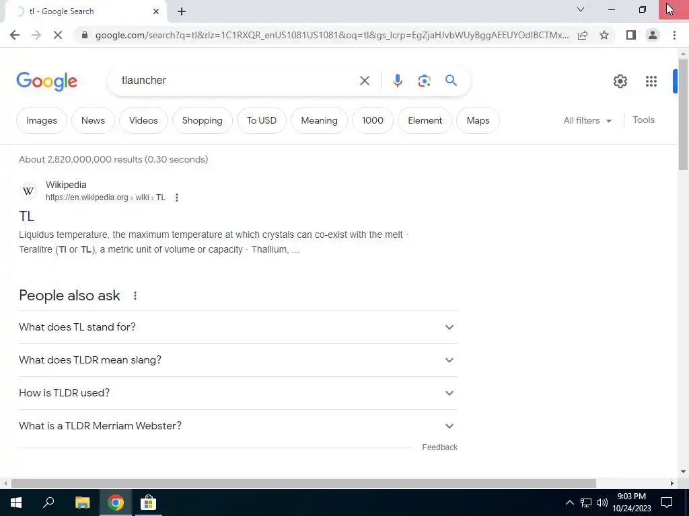
Task: Open Windows taskbar search
Action: [x=48, y=503]
